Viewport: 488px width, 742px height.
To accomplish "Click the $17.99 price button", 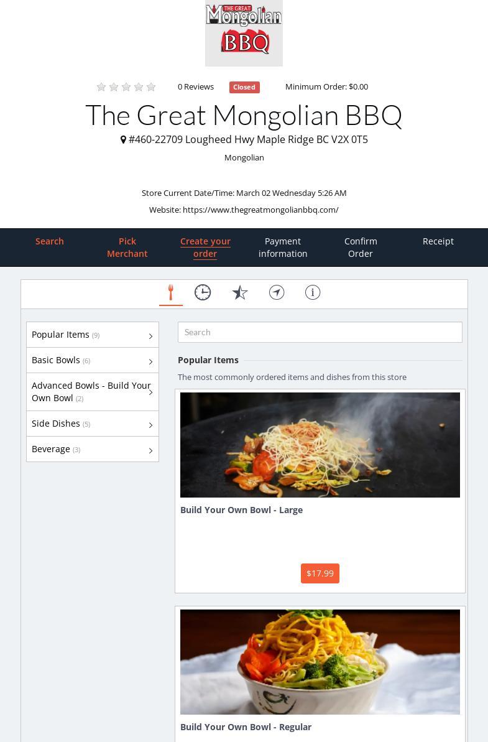I will click(x=320, y=573).
